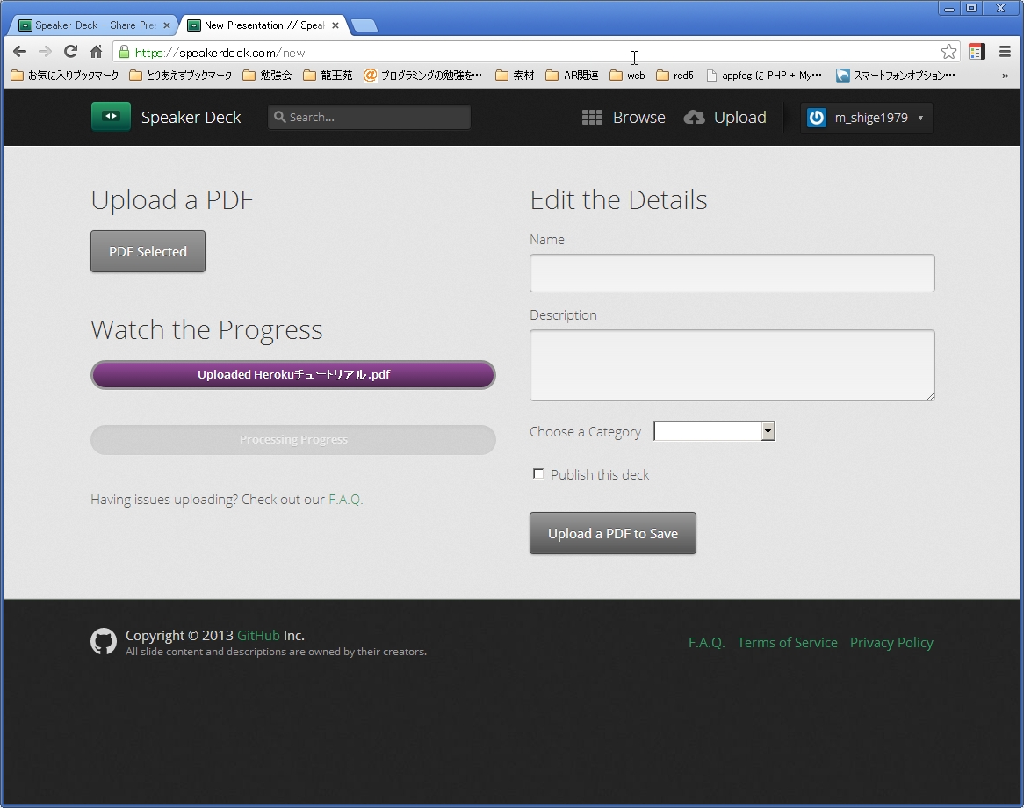Image resolution: width=1024 pixels, height=808 pixels.
Task: Click the m_shige1979 username
Action: 871,118
